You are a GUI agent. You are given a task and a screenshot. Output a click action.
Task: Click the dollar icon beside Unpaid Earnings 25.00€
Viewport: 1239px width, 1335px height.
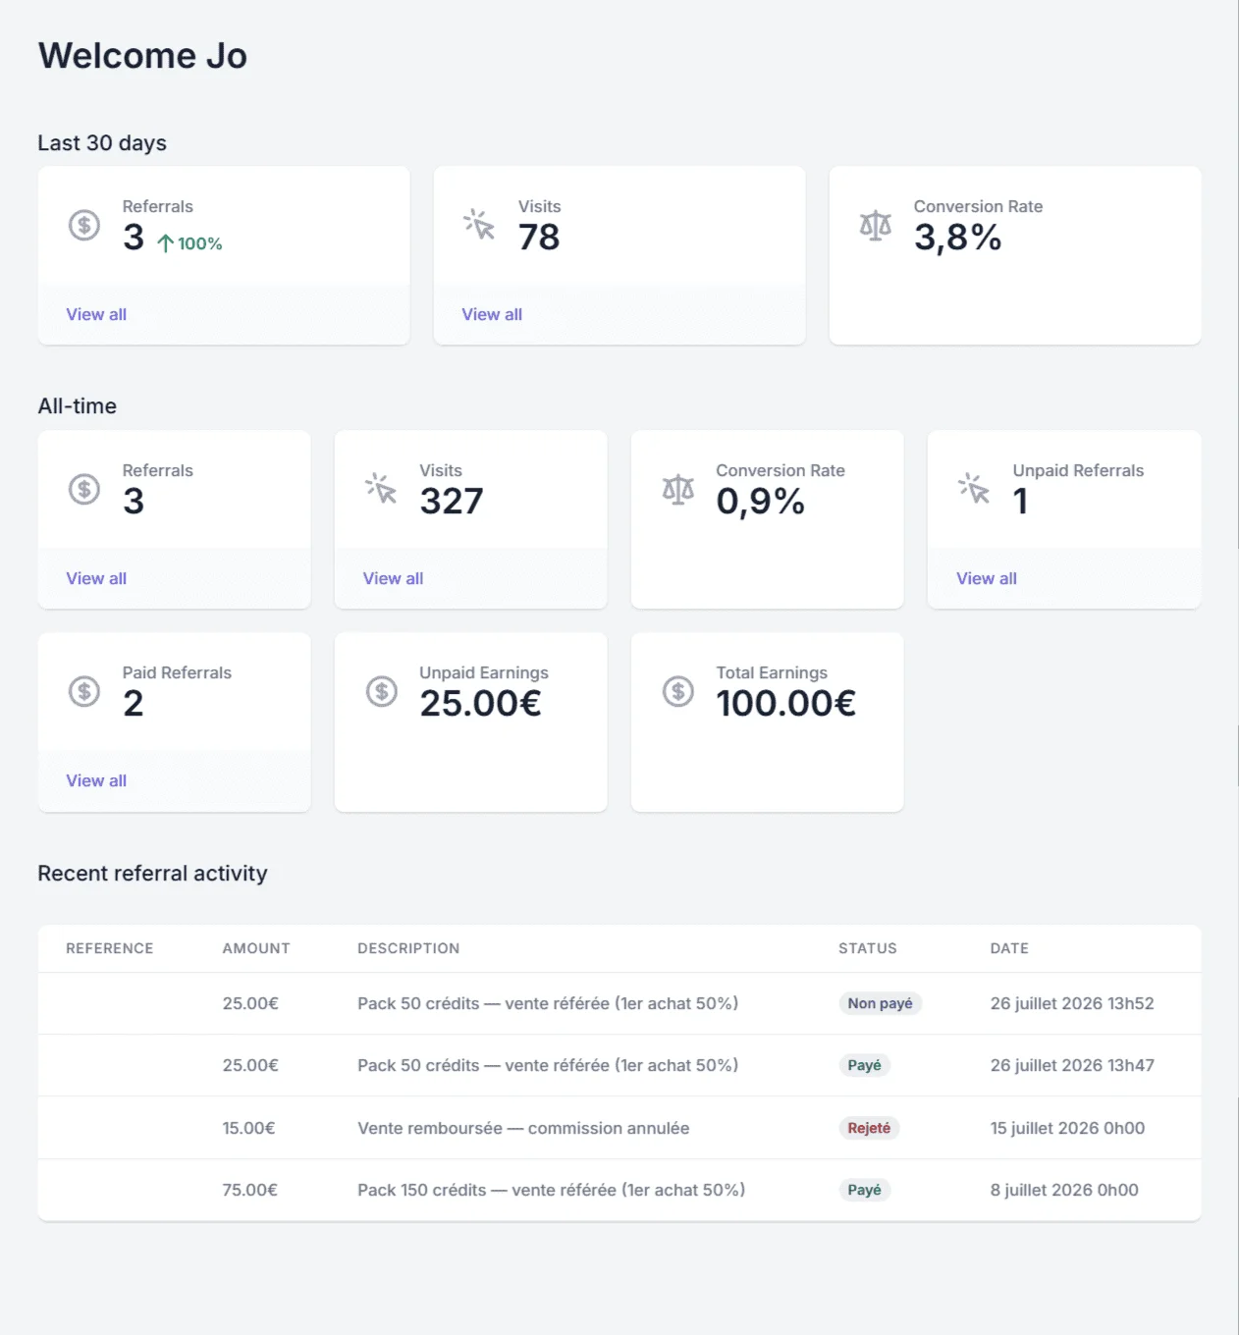pyautogui.click(x=381, y=691)
